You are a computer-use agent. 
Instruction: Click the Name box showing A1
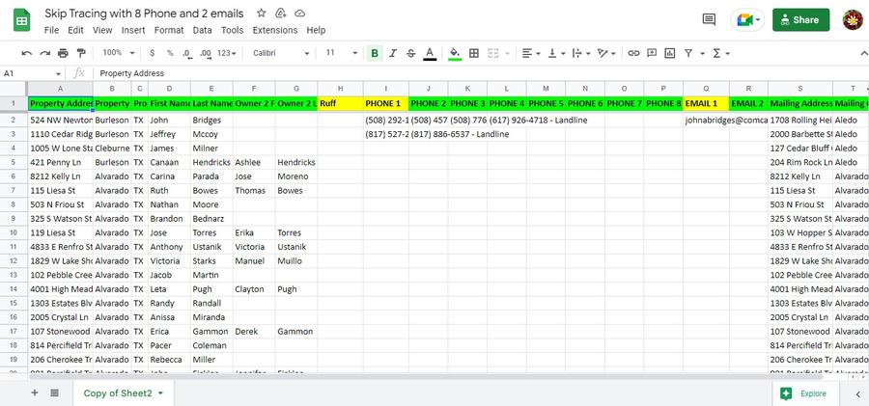pyautogui.click(x=32, y=73)
